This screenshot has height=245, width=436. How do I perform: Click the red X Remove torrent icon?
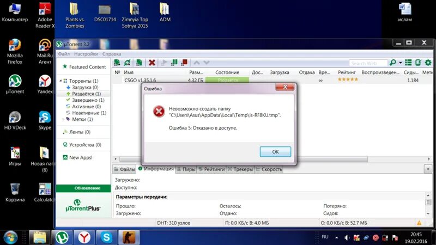click(x=152, y=63)
